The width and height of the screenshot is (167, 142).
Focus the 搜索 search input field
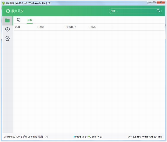tap(133, 11)
